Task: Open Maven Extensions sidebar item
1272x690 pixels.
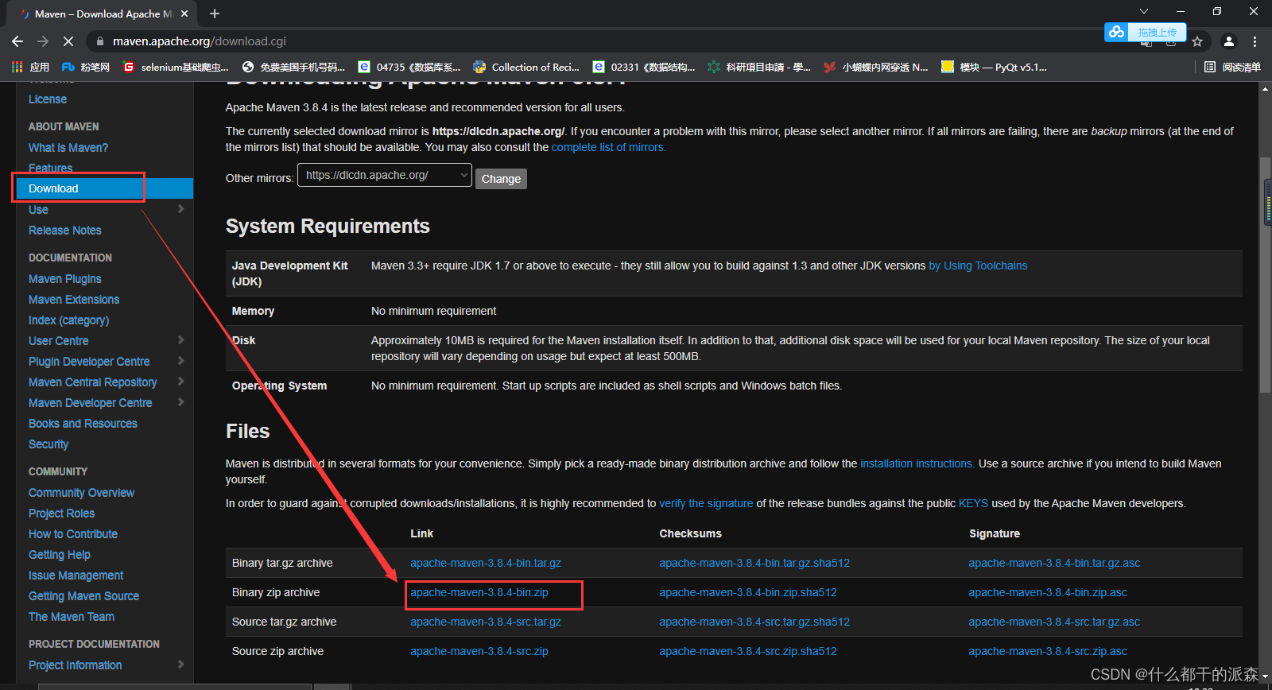Action: [x=74, y=300]
